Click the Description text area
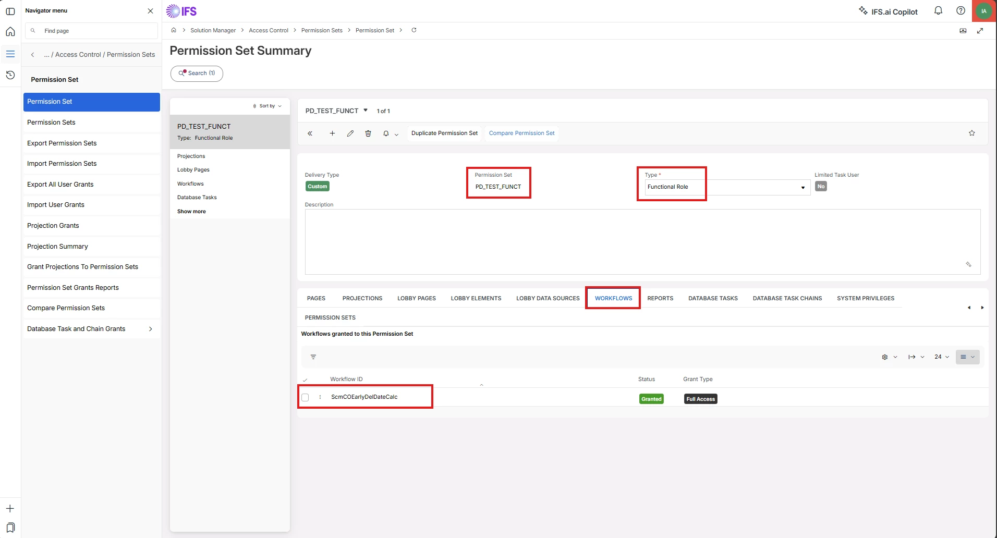The image size is (997, 538). [x=642, y=242]
